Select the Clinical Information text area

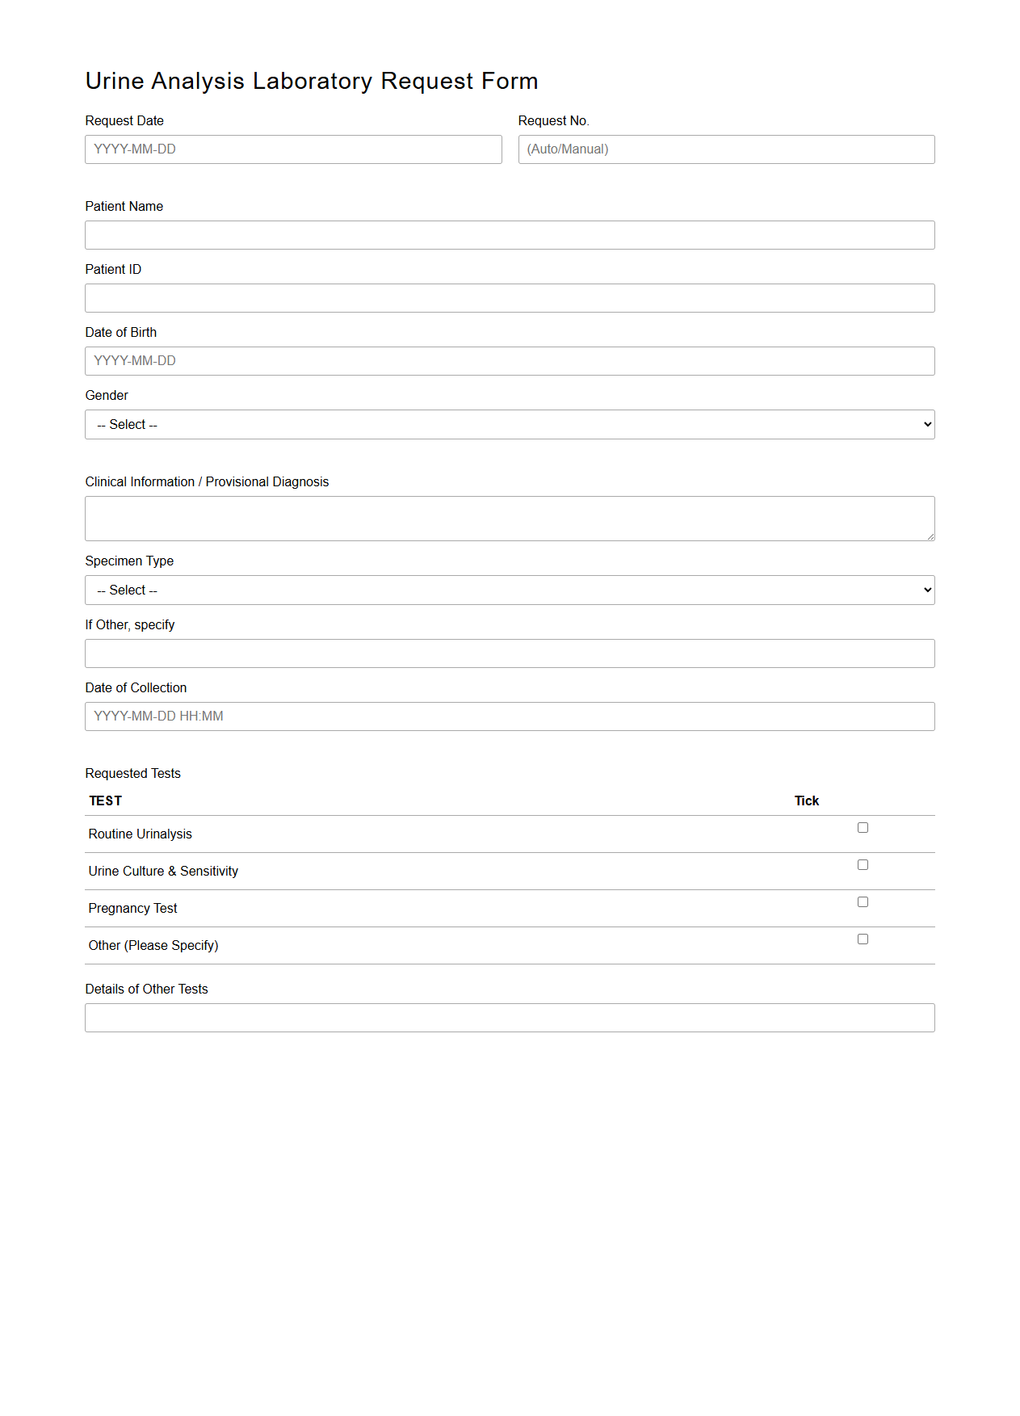pyautogui.click(x=510, y=517)
